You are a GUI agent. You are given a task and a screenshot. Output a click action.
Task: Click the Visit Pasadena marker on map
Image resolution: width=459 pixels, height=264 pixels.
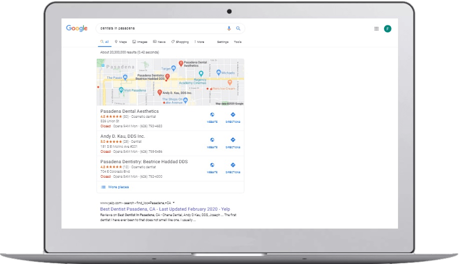tap(121, 90)
